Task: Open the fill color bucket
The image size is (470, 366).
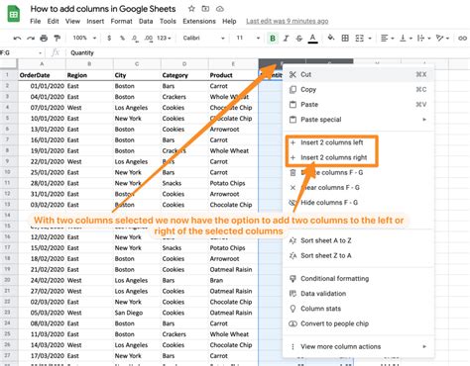Action: pyautogui.click(x=331, y=39)
